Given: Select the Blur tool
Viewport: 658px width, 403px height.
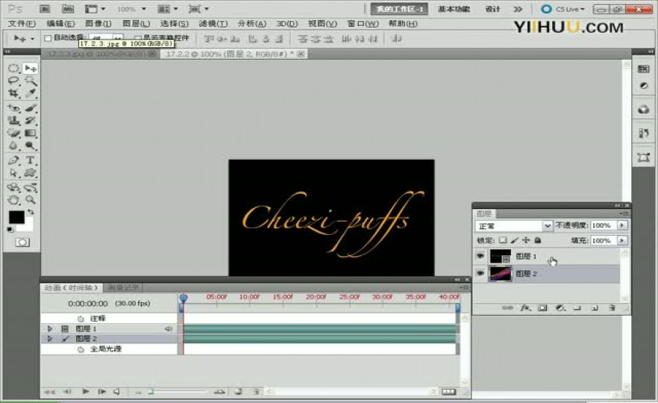Looking at the screenshot, I should pyautogui.click(x=13, y=146).
